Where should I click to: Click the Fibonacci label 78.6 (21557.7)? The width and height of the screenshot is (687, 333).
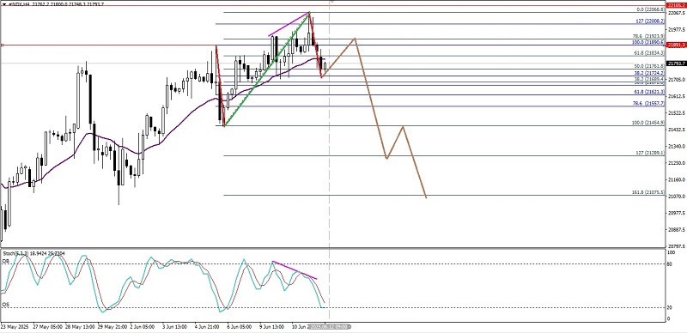pyautogui.click(x=649, y=103)
